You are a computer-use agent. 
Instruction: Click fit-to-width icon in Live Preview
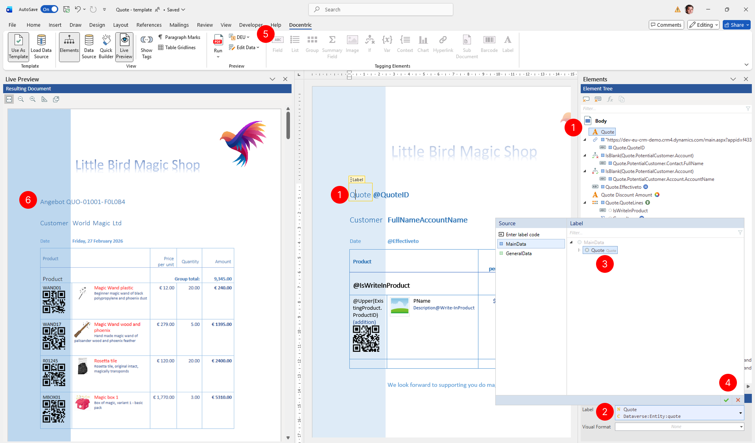point(9,99)
